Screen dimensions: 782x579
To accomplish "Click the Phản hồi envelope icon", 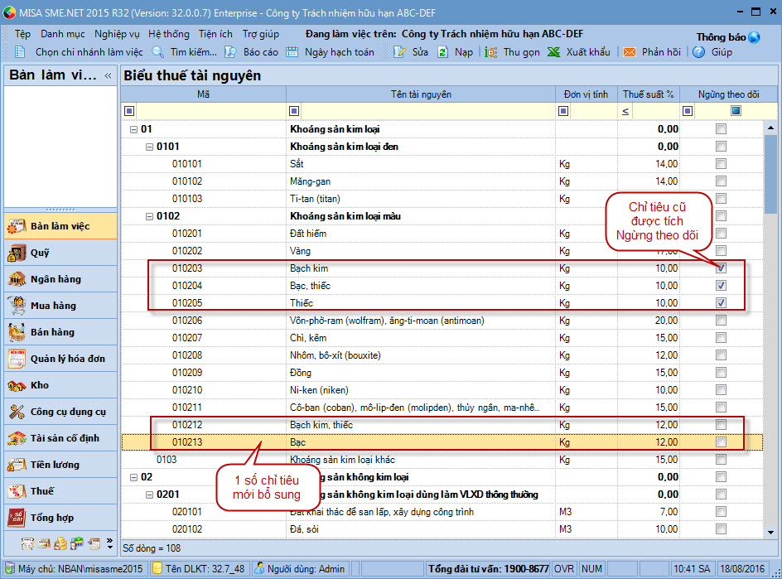I will pyautogui.click(x=630, y=52).
